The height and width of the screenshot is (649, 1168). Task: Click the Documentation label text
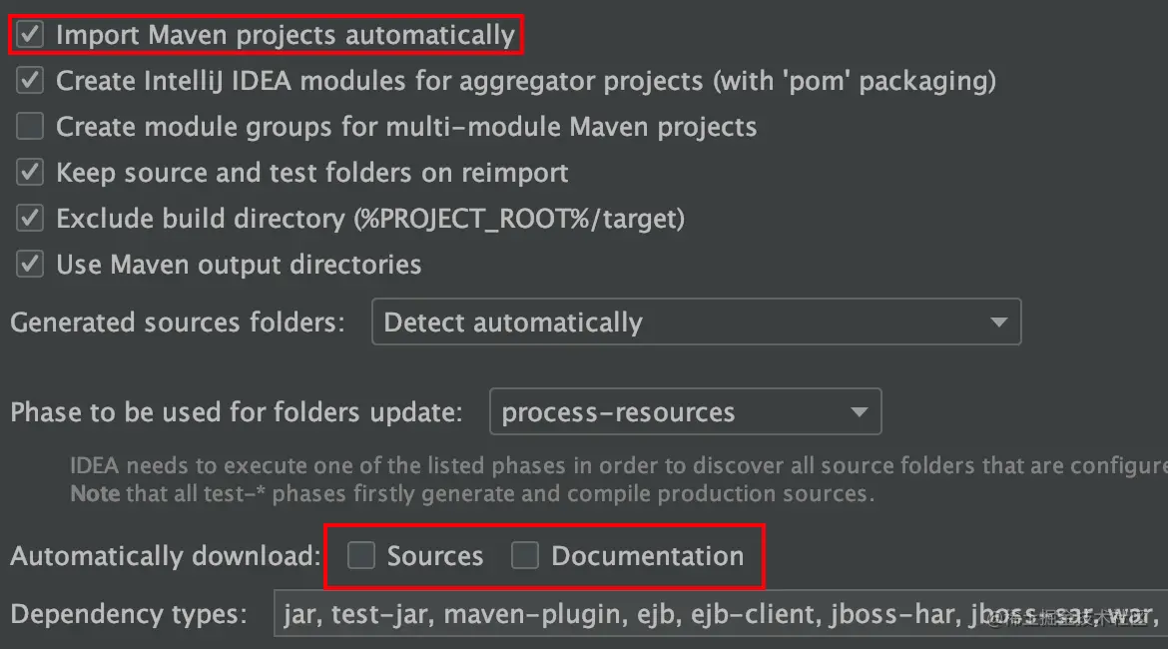pyautogui.click(x=647, y=556)
